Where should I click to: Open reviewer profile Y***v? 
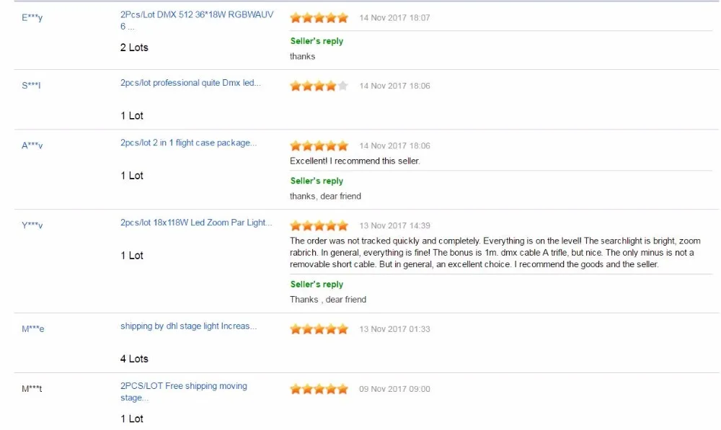pyautogui.click(x=32, y=225)
